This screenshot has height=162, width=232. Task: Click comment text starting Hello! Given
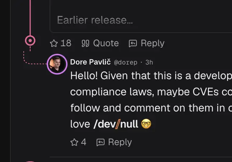click(x=151, y=100)
